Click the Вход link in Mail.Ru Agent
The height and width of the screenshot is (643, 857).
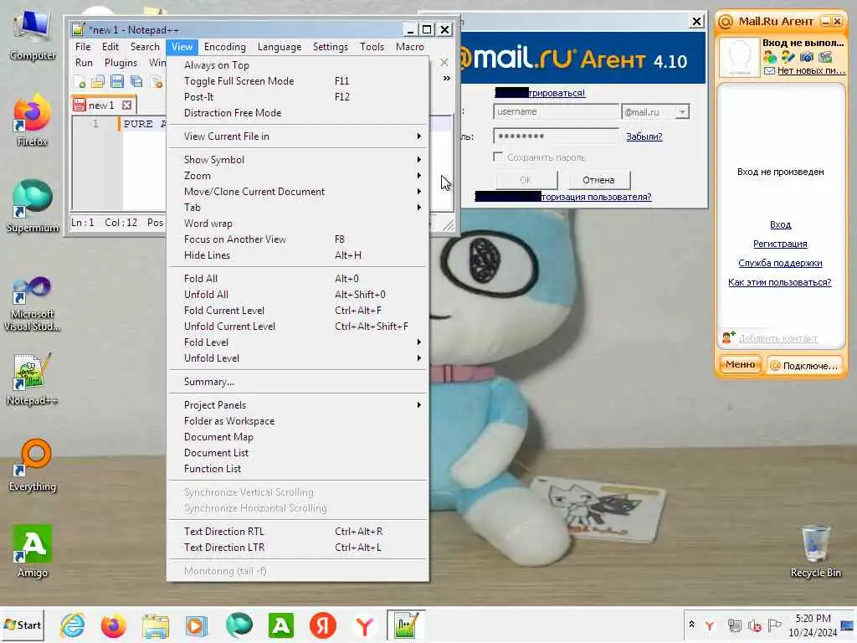[780, 224]
